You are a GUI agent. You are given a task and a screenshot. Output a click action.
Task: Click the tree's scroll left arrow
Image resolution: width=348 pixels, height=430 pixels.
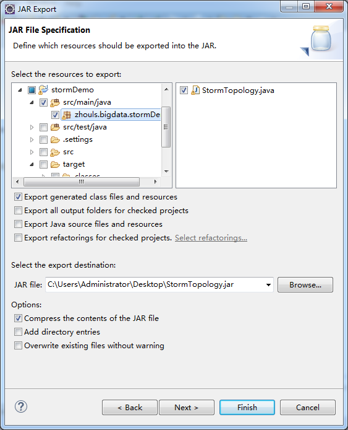click(17, 182)
